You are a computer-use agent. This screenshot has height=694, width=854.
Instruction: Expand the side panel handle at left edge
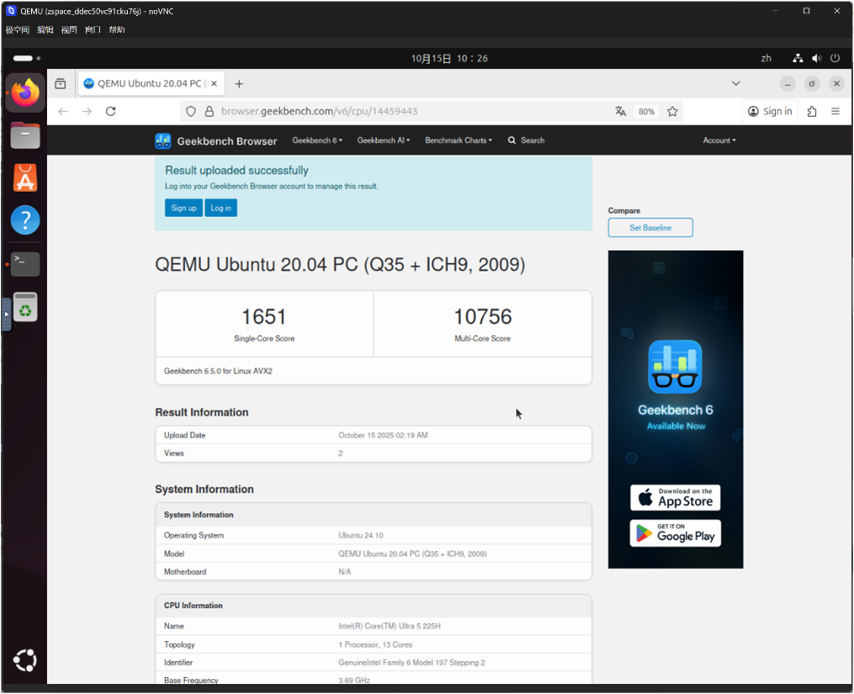click(6, 315)
